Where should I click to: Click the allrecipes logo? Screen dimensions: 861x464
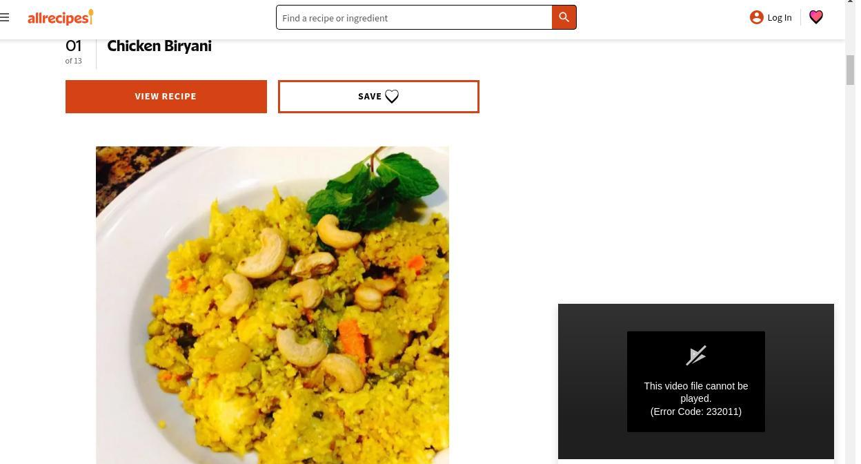pyautogui.click(x=60, y=17)
